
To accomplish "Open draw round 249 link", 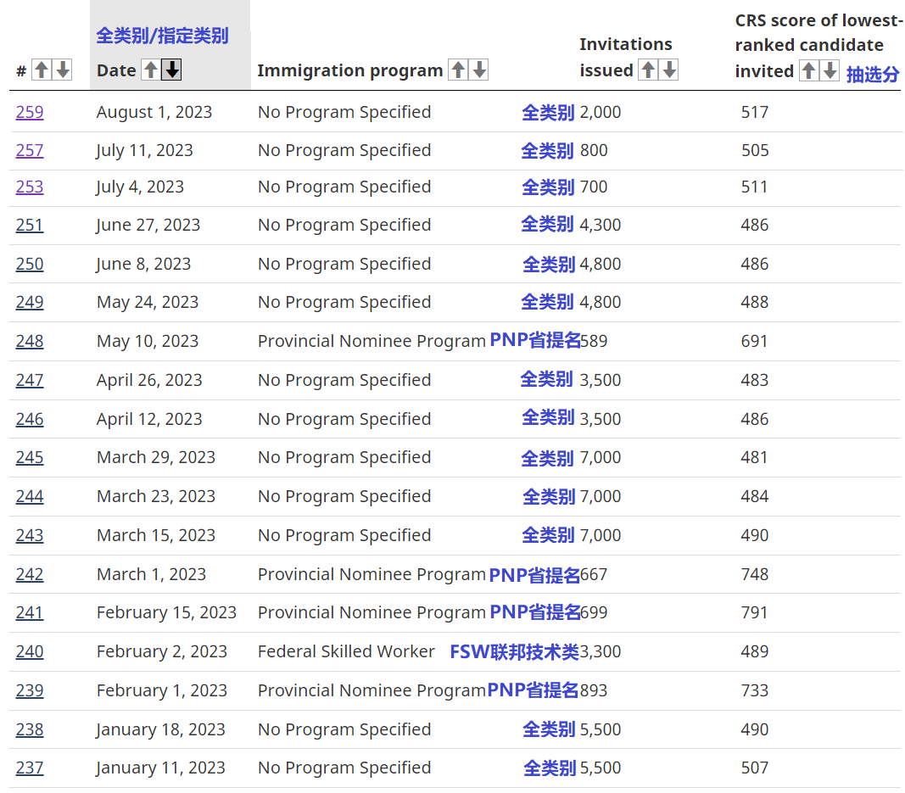I will tap(30, 302).
